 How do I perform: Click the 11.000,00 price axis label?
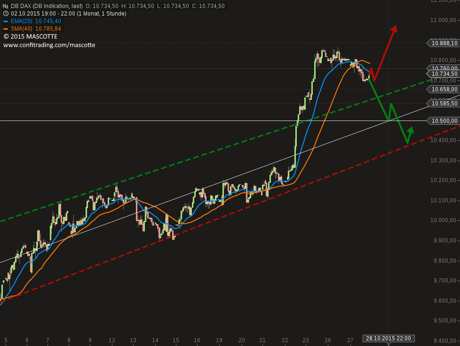click(443, 20)
